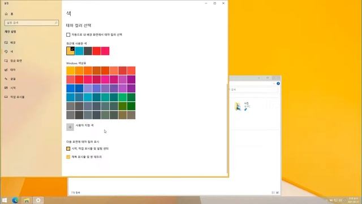Click the settings search box (설정 검색)
The image size is (362, 204).
pyautogui.click(x=32, y=23)
